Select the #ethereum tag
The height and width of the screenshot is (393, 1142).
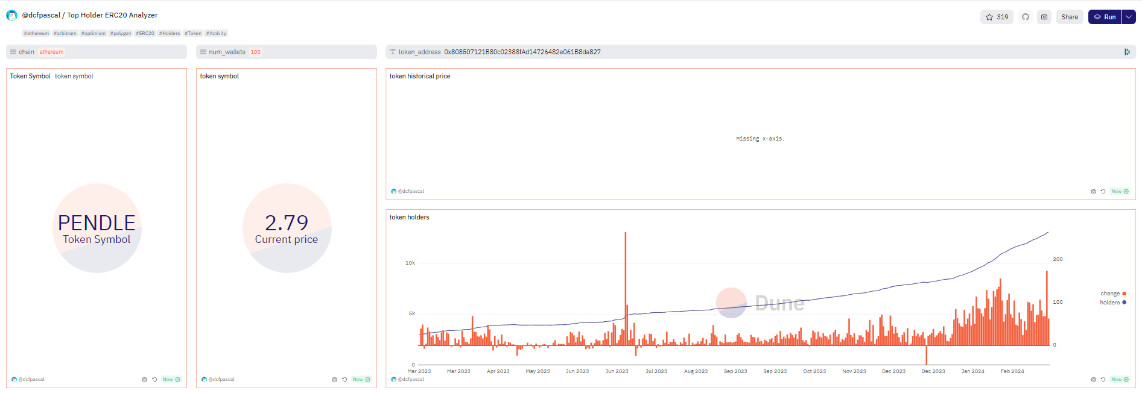point(36,33)
